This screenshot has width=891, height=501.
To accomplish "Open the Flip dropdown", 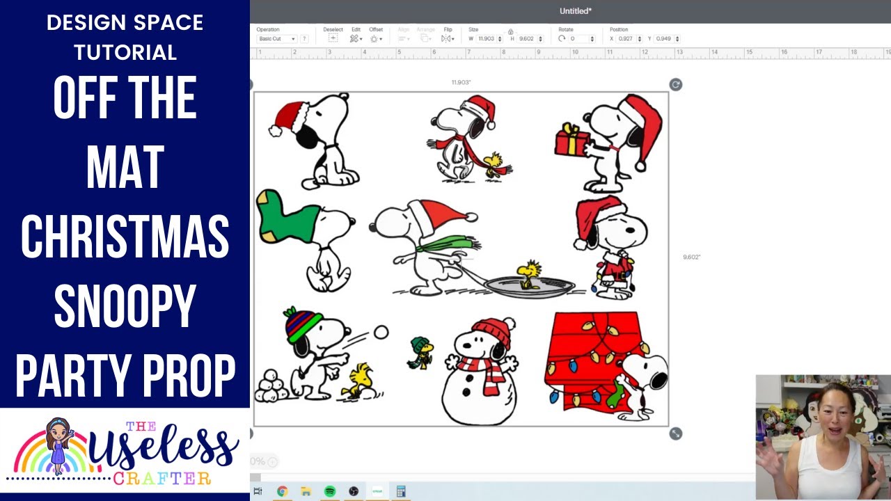I will tap(448, 39).
